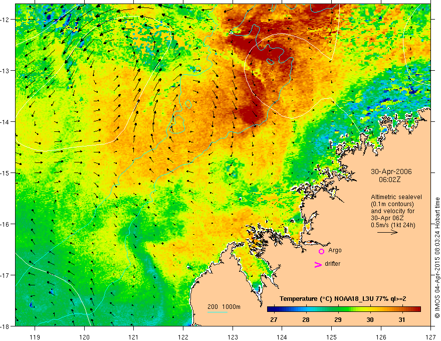The height and width of the screenshot is (341, 441).
Task: Click the colorbar tick label 31
Action: tap(402, 319)
